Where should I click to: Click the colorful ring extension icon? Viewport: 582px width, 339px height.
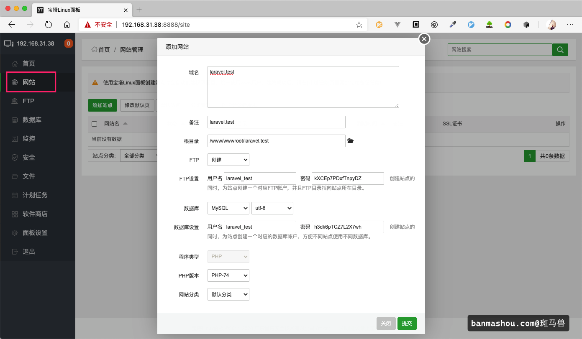click(x=508, y=25)
